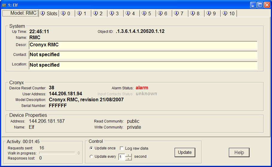Click the Serial Number FFFFFF

click(x=58, y=105)
